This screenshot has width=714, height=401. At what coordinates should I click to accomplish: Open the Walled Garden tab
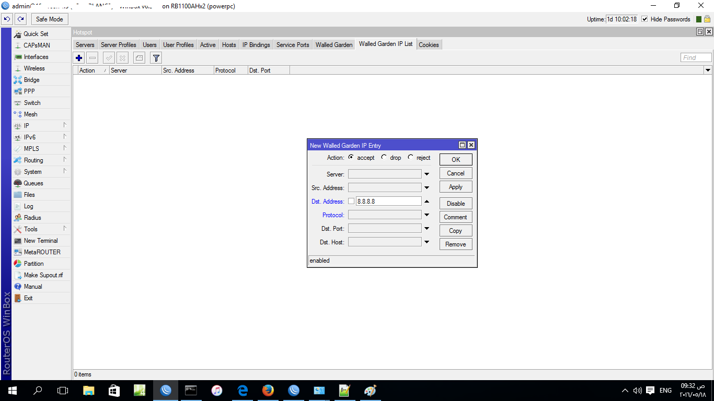[x=334, y=45]
